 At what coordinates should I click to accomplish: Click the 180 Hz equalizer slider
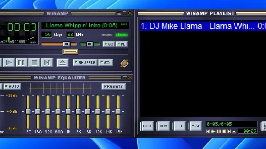pos(38,111)
